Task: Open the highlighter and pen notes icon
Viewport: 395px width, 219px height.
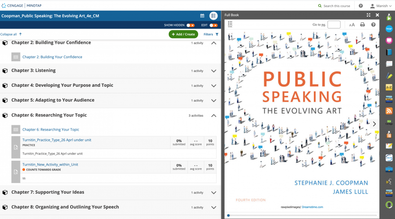Action: pos(389,76)
